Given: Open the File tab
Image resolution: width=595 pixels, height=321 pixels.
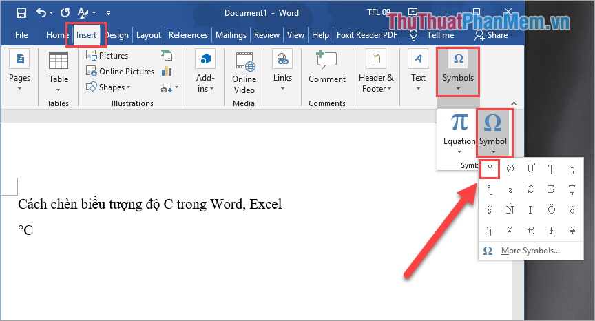Looking at the screenshot, I should click(21, 35).
